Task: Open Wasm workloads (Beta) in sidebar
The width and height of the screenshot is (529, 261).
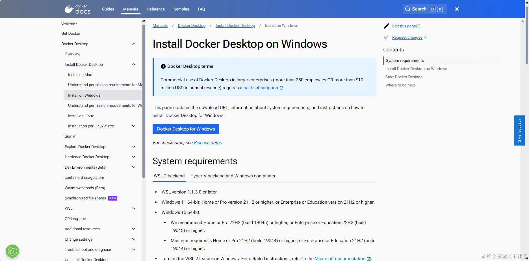Action: (85, 188)
